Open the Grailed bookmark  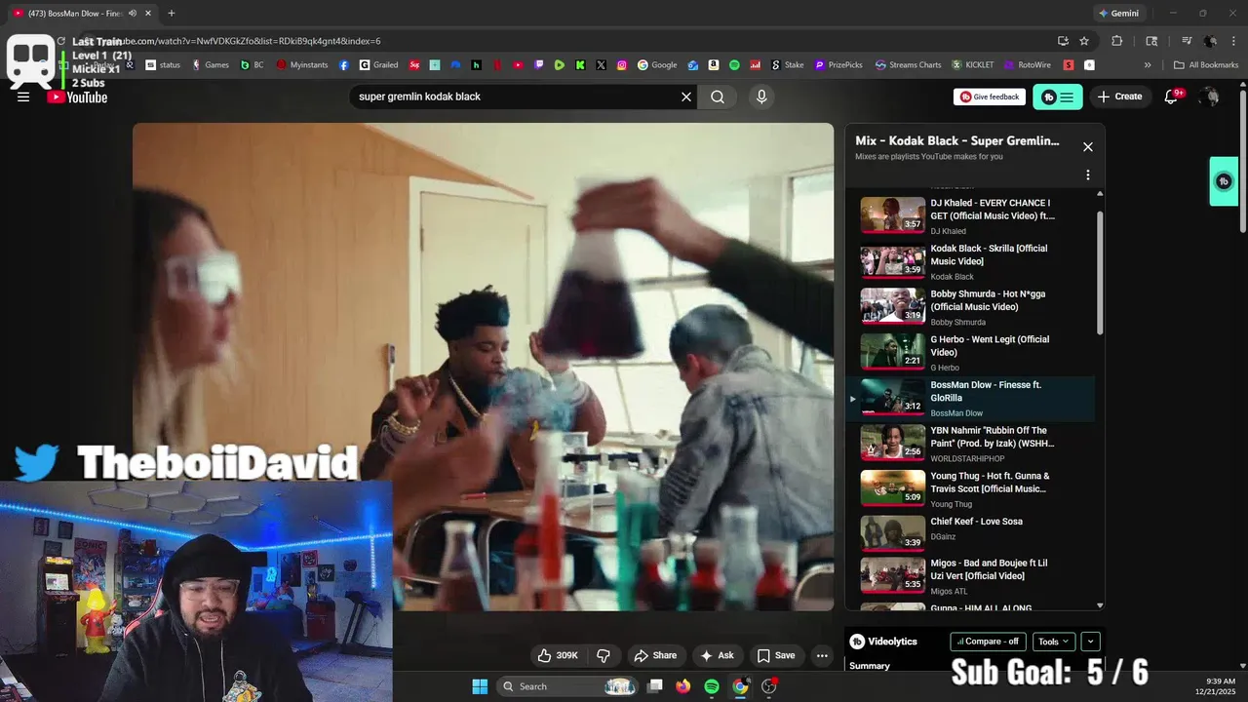pyautogui.click(x=378, y=65)
